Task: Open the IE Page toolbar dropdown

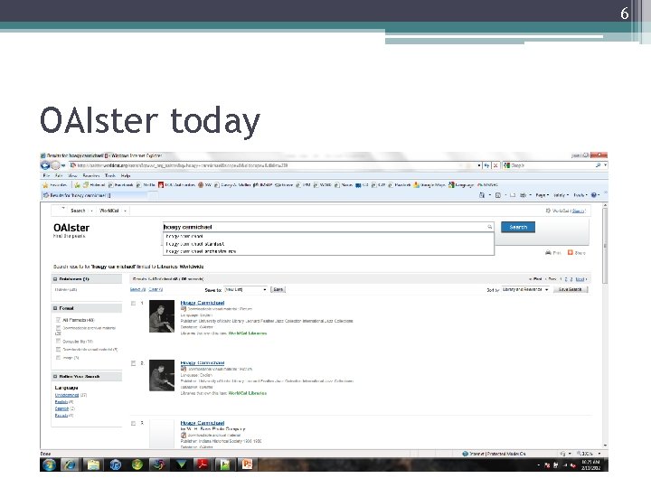Action: tap(542, 195)
